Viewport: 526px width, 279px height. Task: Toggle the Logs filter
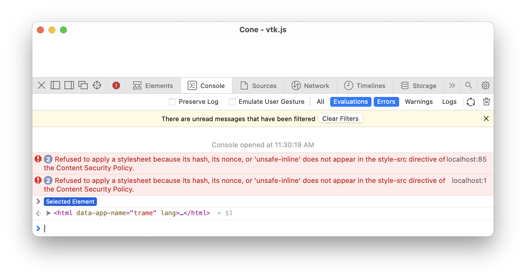pos(449,102)
